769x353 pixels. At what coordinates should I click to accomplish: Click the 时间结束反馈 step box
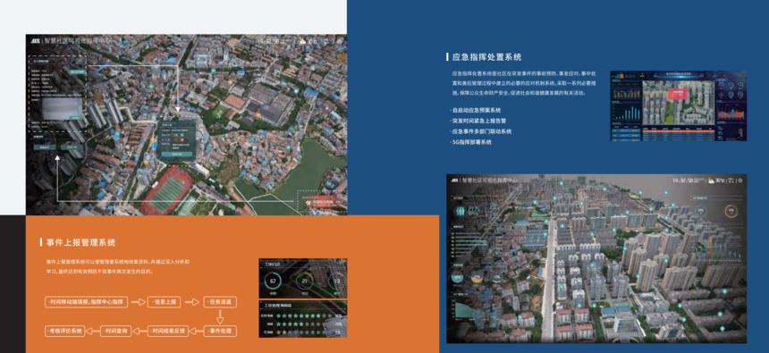click(168, 331)
